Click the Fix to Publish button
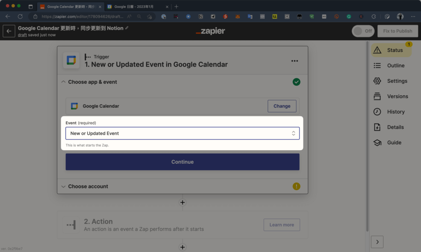421x252 pixels. tap(398, 31)
